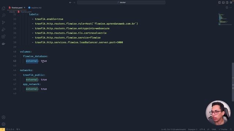Click the 'flowise_database:' key
Image resolution: width=234 pixels, height=131 pixels.
tap(35, 56)
